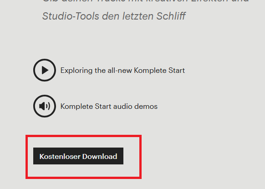Click the word 'Download' in the black button
The height and width of the screenshot is (189, 265).
click(100, 156)
